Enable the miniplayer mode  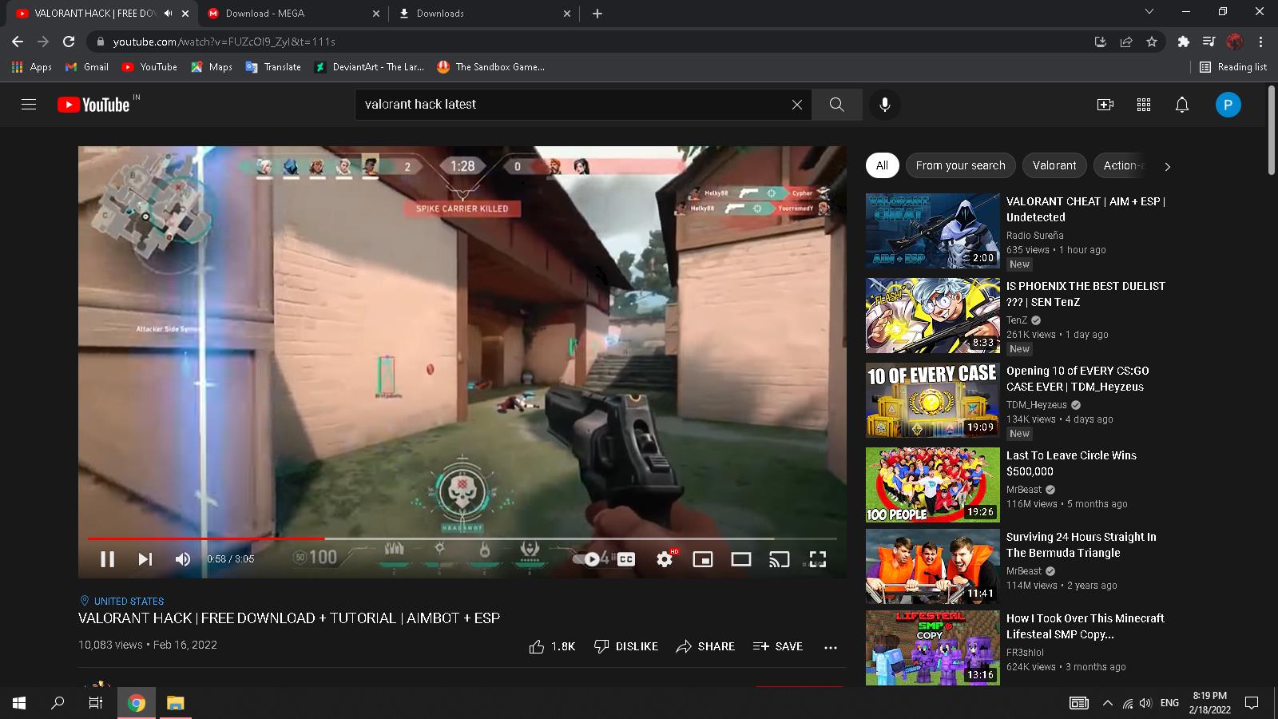pyautogui.click(x=702, y=559)
